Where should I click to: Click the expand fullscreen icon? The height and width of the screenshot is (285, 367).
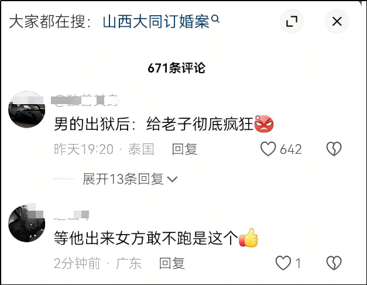click(292, 21)
